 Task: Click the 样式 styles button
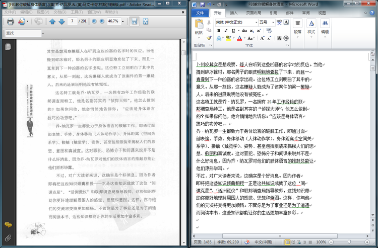pos(311,28)
